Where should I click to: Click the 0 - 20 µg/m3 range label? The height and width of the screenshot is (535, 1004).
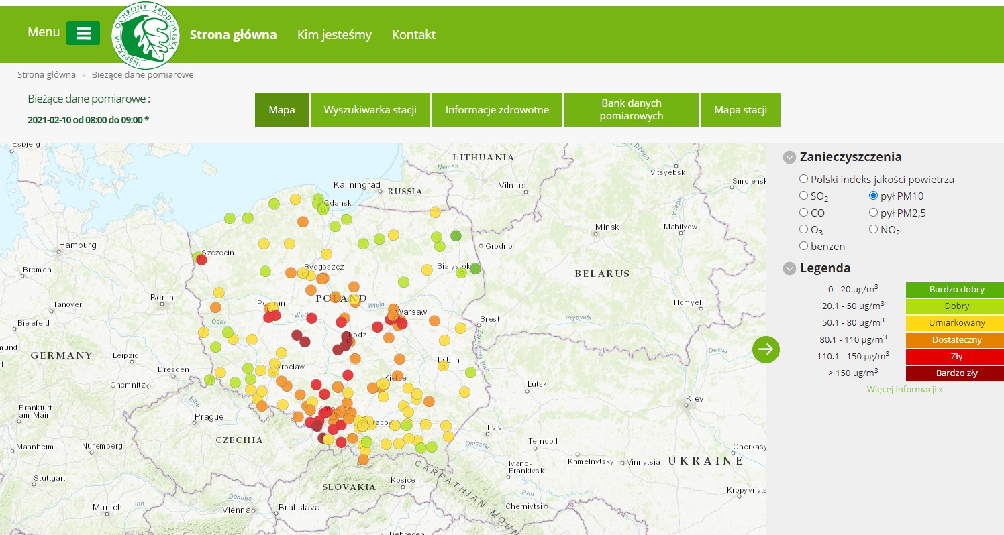click(x=853, y=289)
